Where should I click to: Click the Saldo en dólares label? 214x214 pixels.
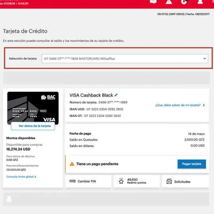pyautogui.click(x=82, y=146)
